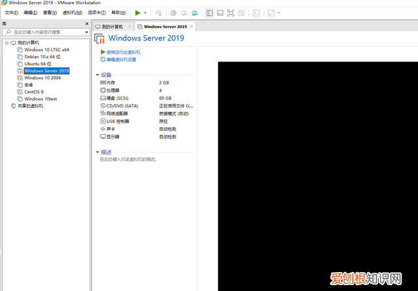Open the power options dropdown arrow beside play
This screenshot has height=291, width=418.
pos(145,13)
